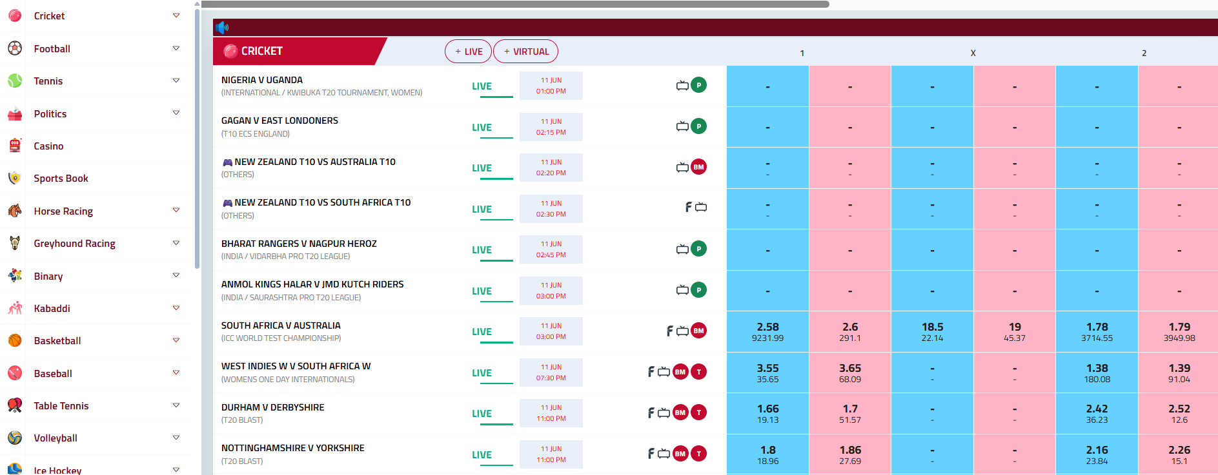The height and width of the screenshot is (475, 1218).
Task: Open West Indies W v South Africa W match
Action: pos(296,366)
